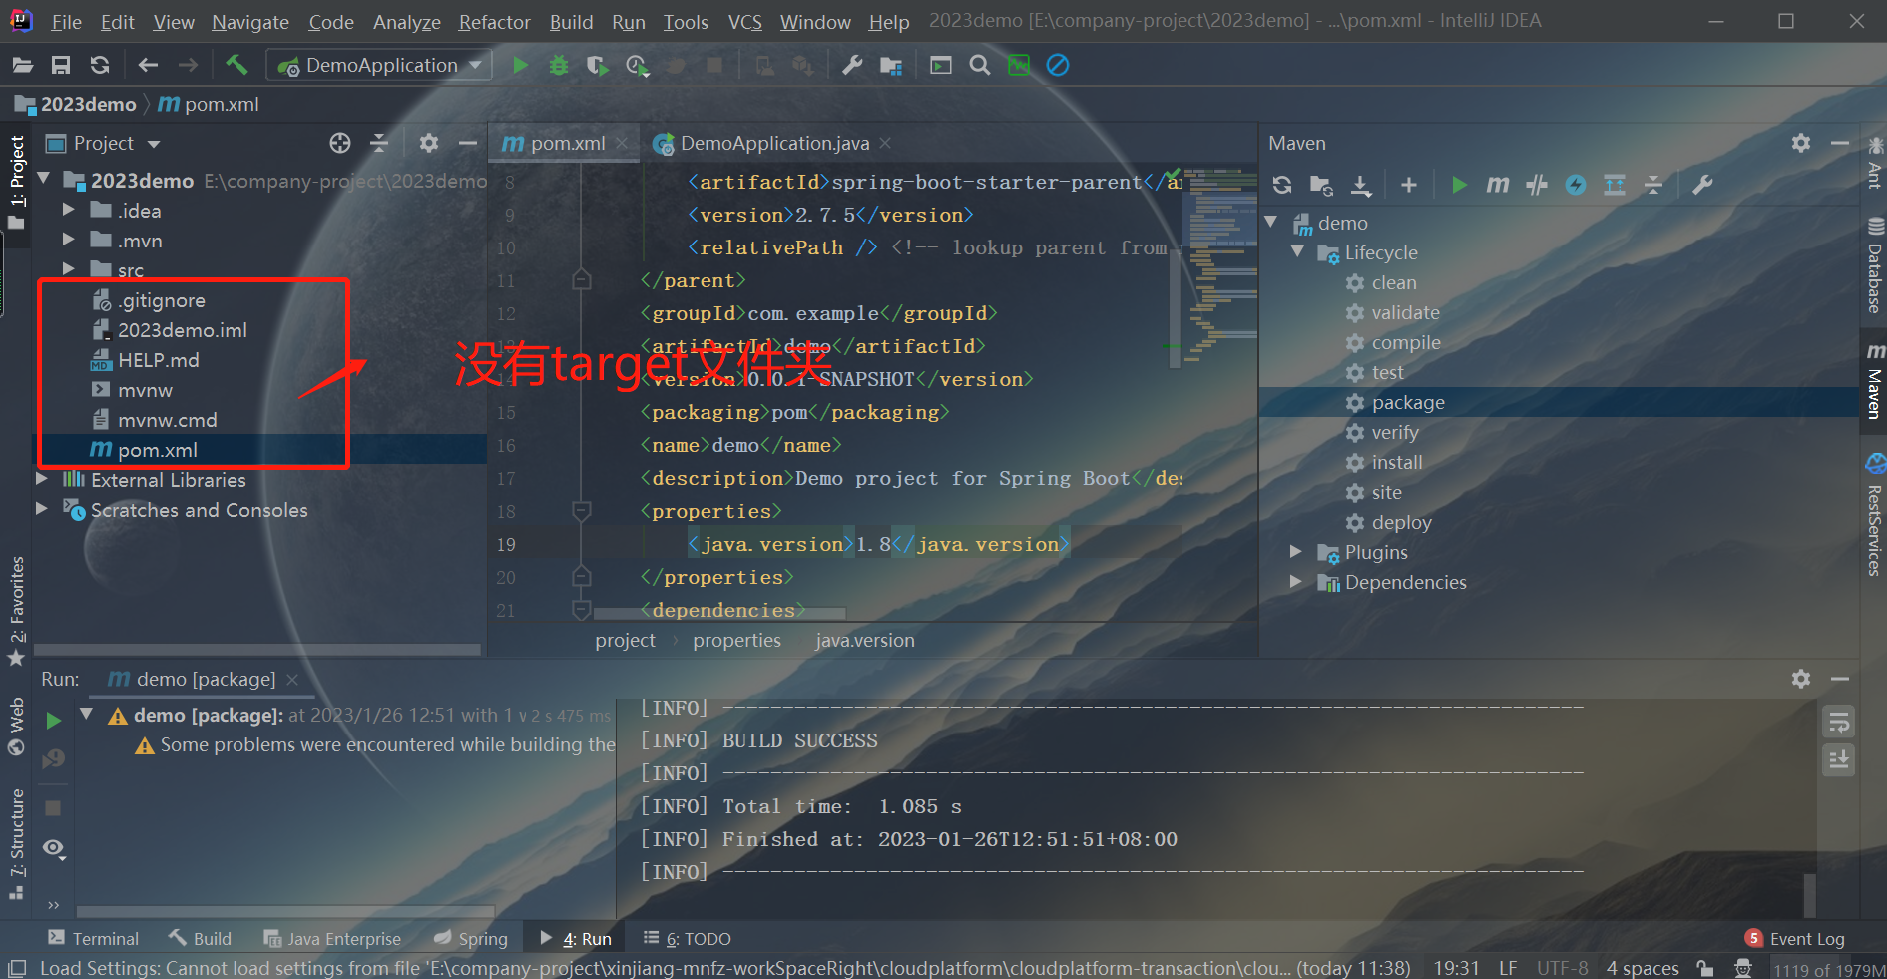Click scroll to end icon in Run console
The height and width of the screenshot is (979, 1887).
[1838, 760]
